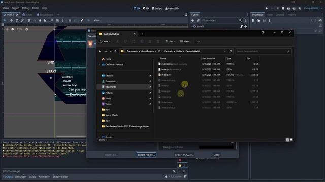Click the Run Current Scene clapperboard icon
This screenshot has width=325, height=182.
pyautogui.click(x=288, y=8)
